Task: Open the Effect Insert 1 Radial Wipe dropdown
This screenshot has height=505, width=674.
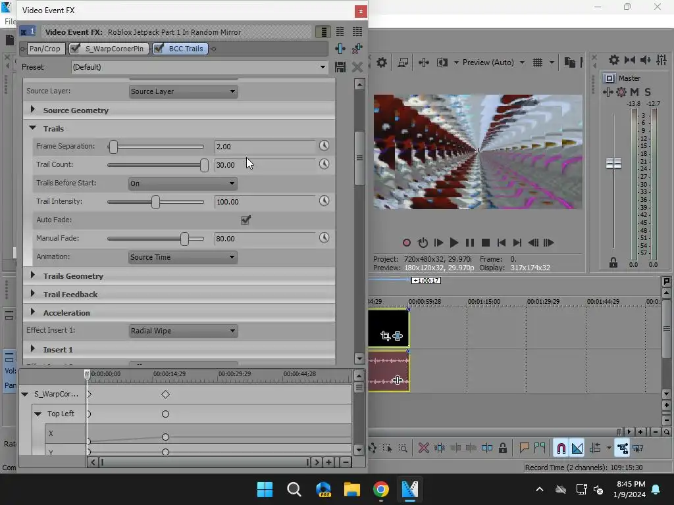Action: [183, 331]
